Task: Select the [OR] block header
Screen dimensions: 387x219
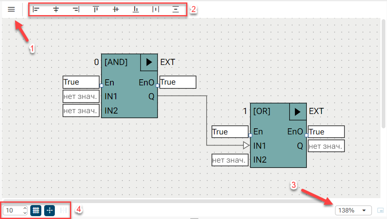Action: [x=262, y=111]
